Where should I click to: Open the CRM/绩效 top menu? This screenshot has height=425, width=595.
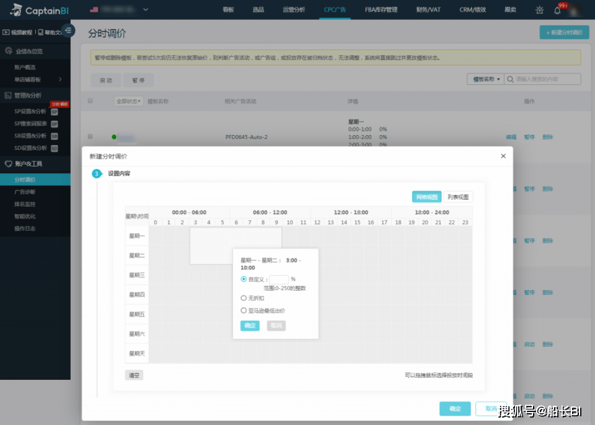[472, 9]
